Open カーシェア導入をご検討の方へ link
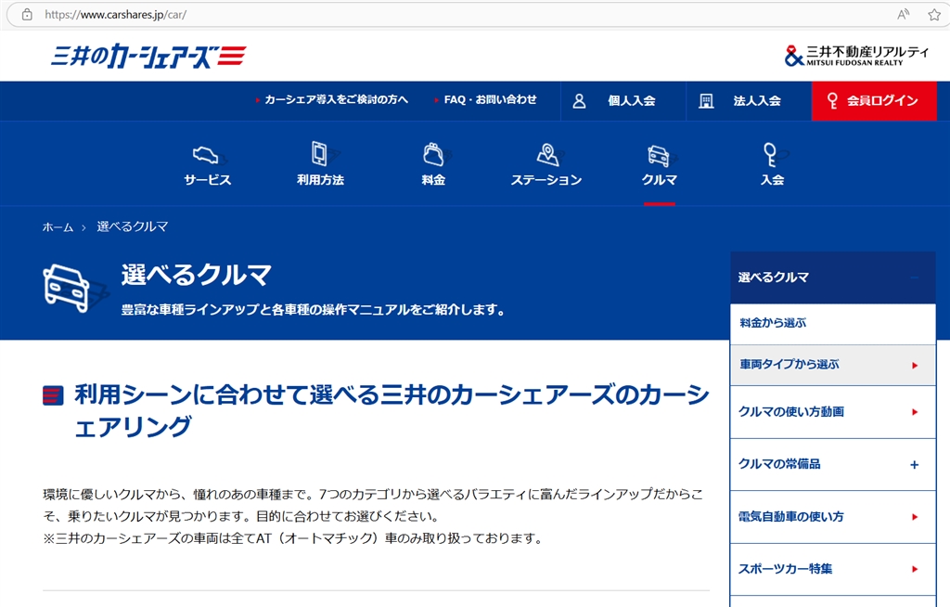 point(332,99)
